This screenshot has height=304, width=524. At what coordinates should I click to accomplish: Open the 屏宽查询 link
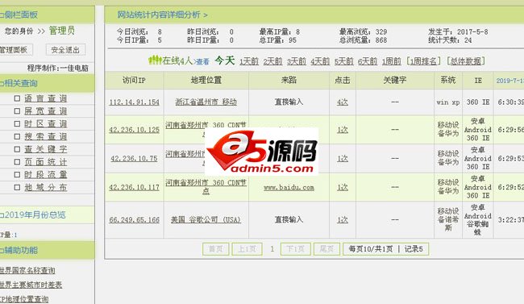tap(46, 111)
